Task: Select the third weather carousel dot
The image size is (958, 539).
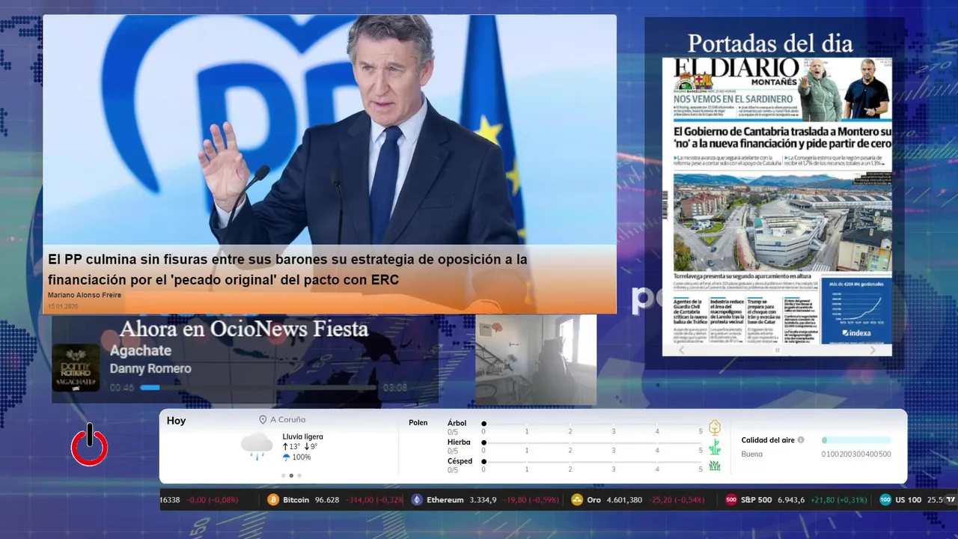Action: 299,475
